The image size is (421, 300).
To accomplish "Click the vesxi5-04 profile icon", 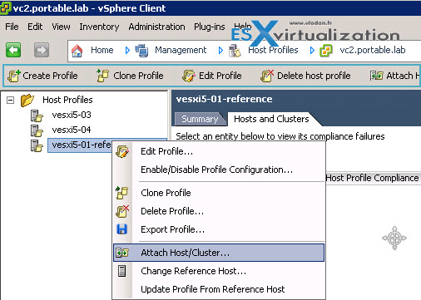I will (37, 130).
